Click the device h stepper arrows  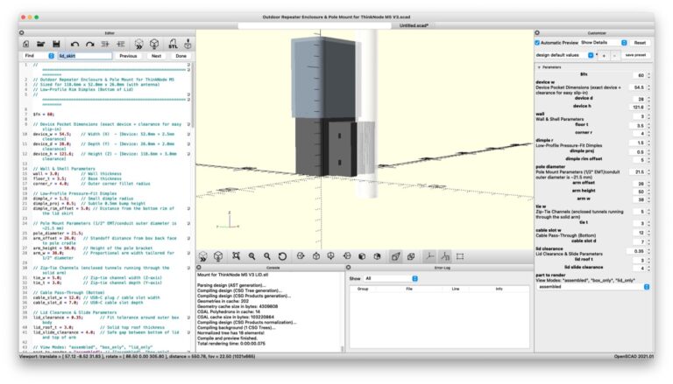(x=648, y=107)
